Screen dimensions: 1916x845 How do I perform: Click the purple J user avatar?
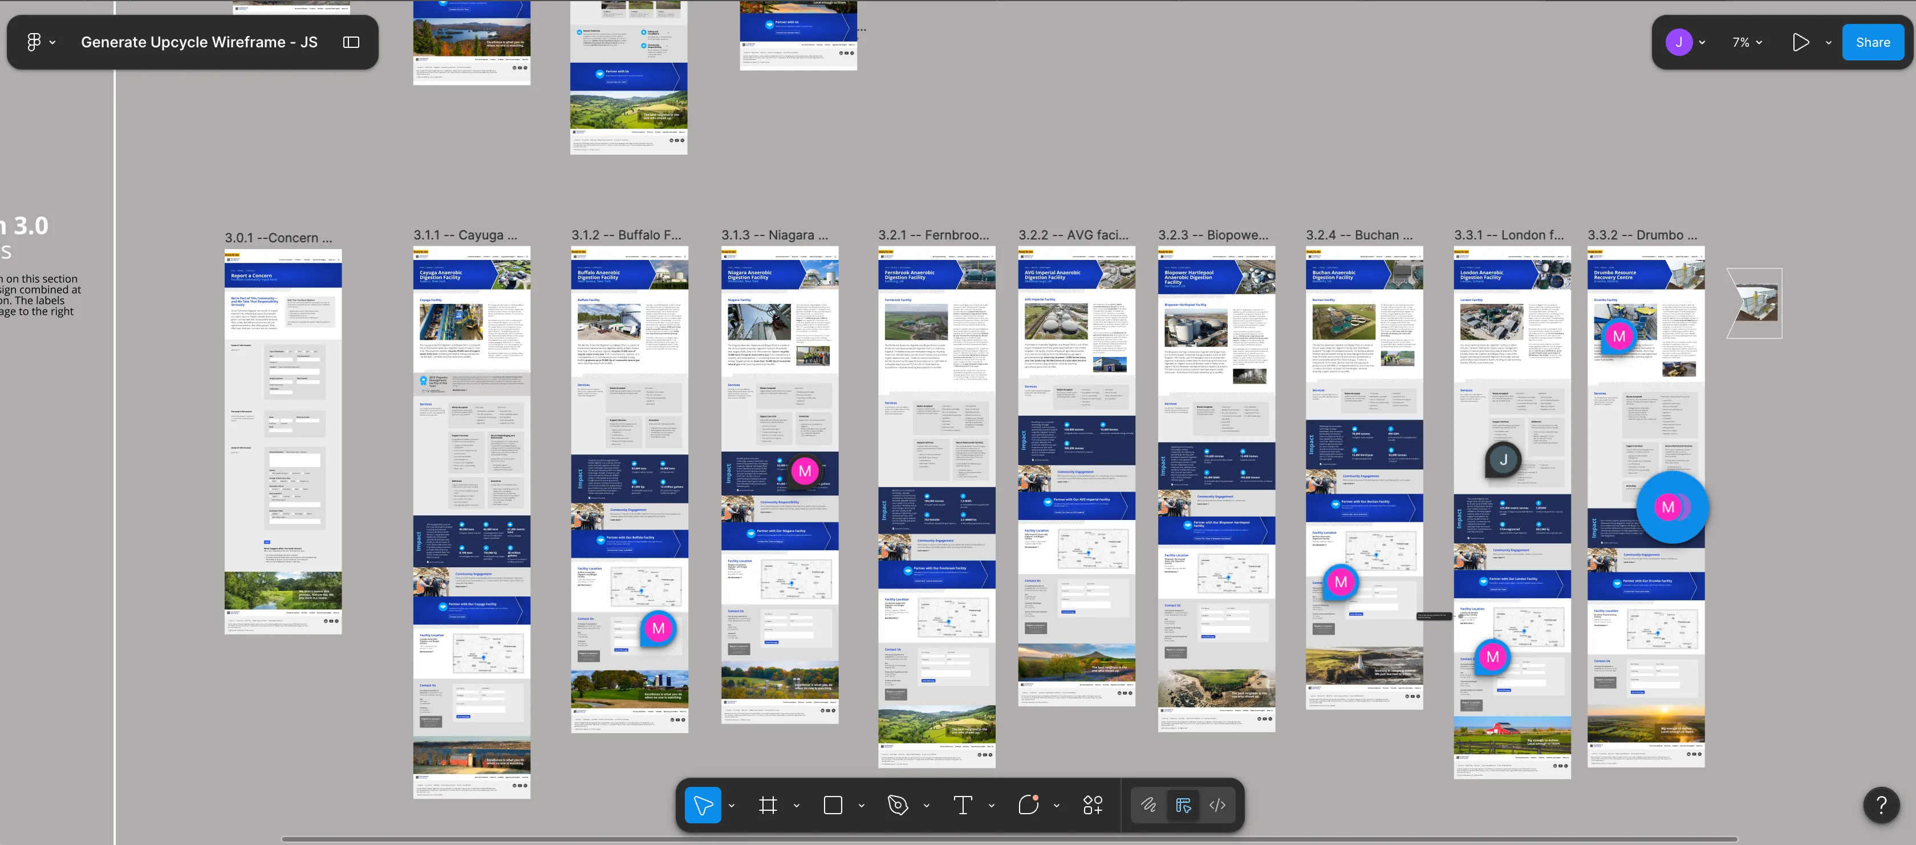click(1679, 42)
